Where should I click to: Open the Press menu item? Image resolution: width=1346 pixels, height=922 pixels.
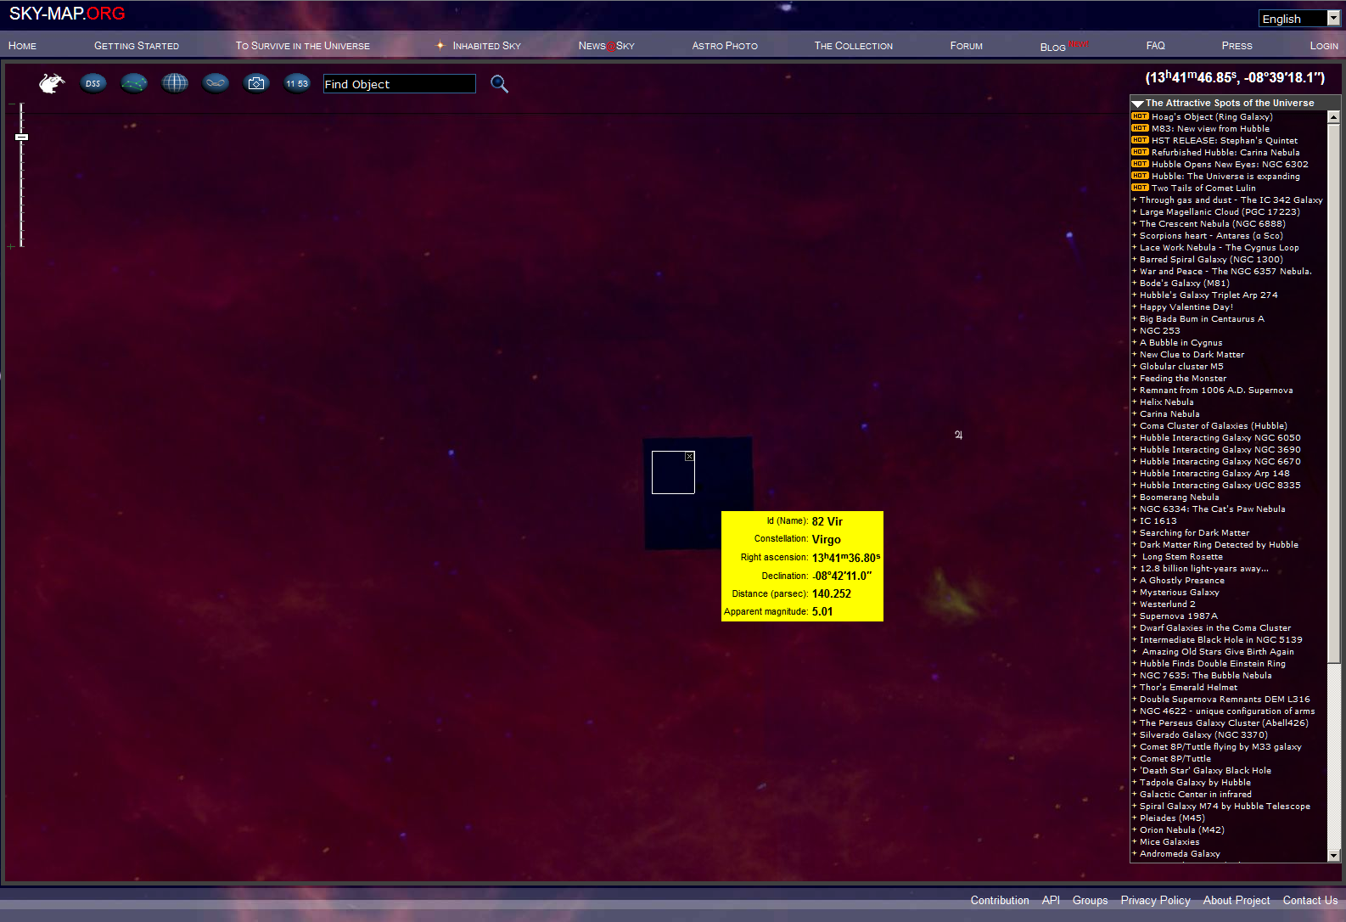click(x=1237, y=46)
